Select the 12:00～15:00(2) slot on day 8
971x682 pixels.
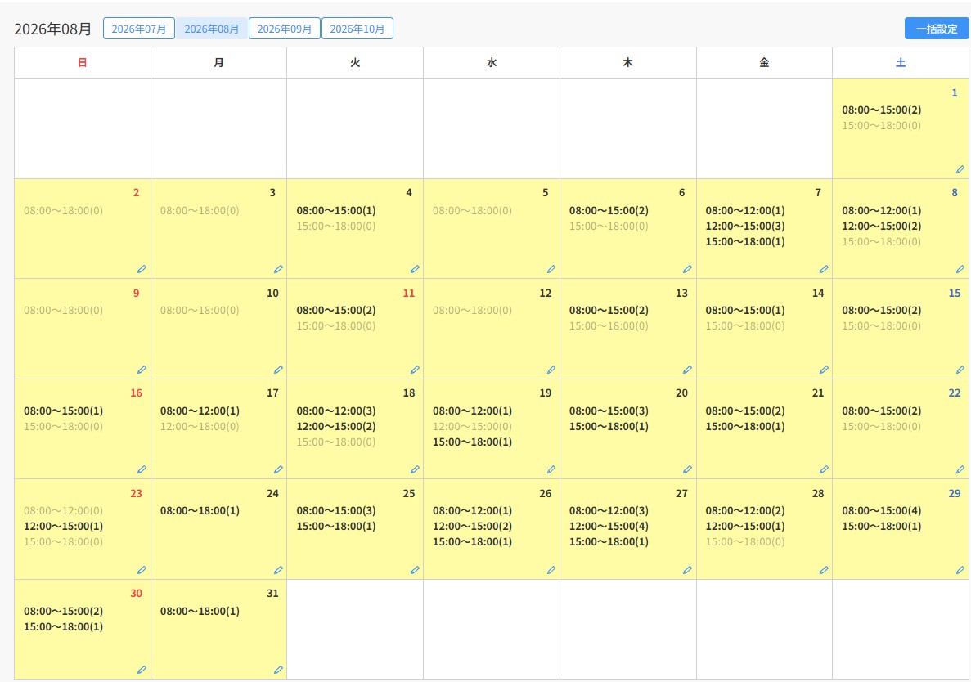[881, 226]
